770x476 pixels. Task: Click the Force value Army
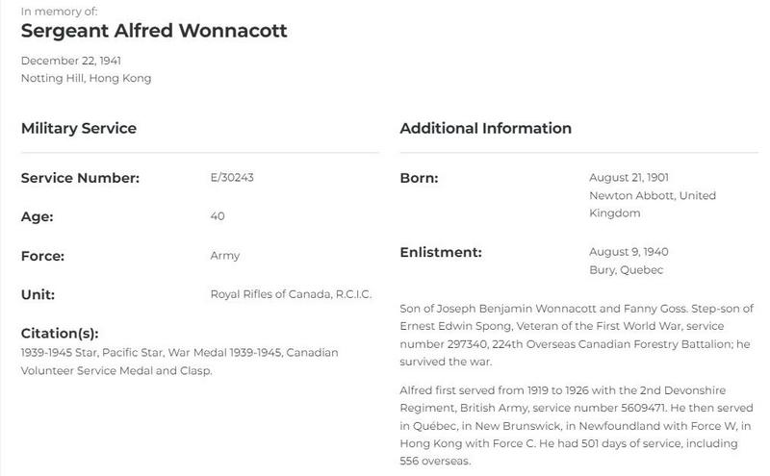(225, 256)
